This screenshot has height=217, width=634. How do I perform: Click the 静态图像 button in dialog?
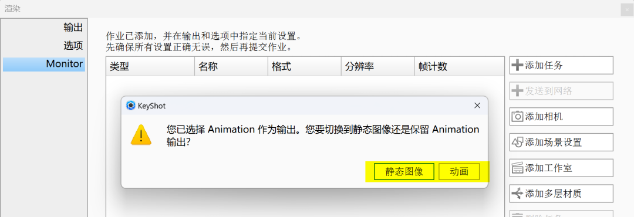pos(404,171)
